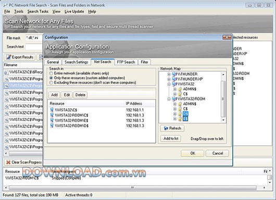The height and width of the screenshot is (200, 276).
Task: Open the Filter tab
Action: (x=144, y=62)
